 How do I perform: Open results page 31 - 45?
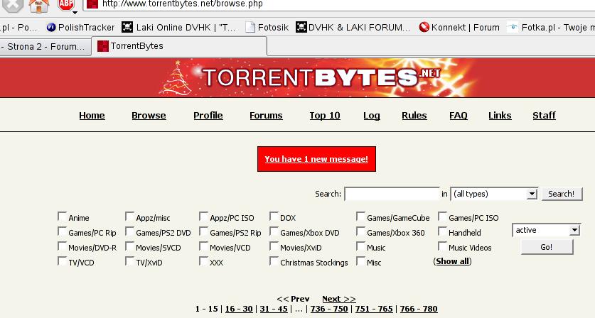coord(274,309)
